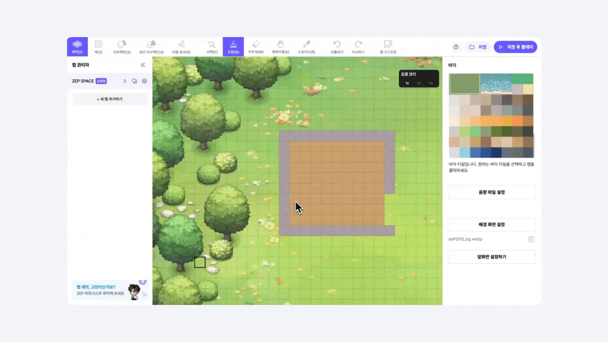Open ZEP SPACE settings gear
The width and height of the screenshot is (608, 342).
144,81
